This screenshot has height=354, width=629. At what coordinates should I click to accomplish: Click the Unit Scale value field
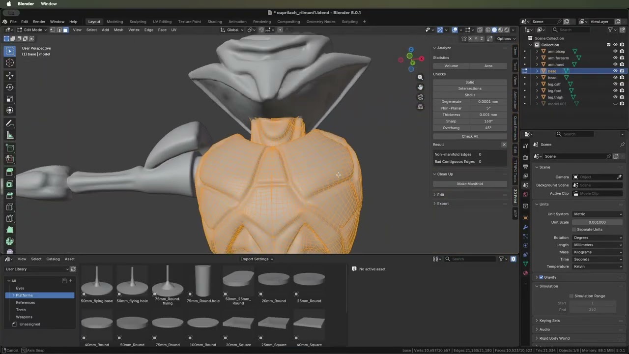[597, 222]
